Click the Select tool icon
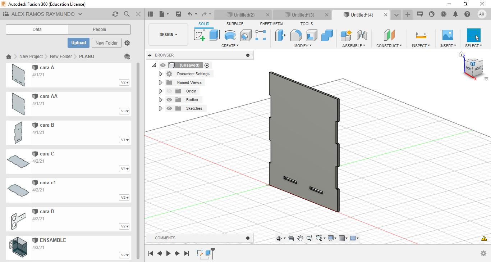Viewport: 491px width, 262px height. pyautogui.click(x=473, y=35)
